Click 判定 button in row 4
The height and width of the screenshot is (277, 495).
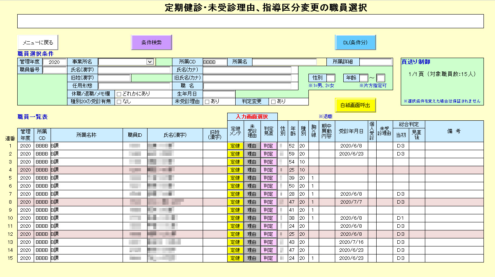(x=269, y=170)
